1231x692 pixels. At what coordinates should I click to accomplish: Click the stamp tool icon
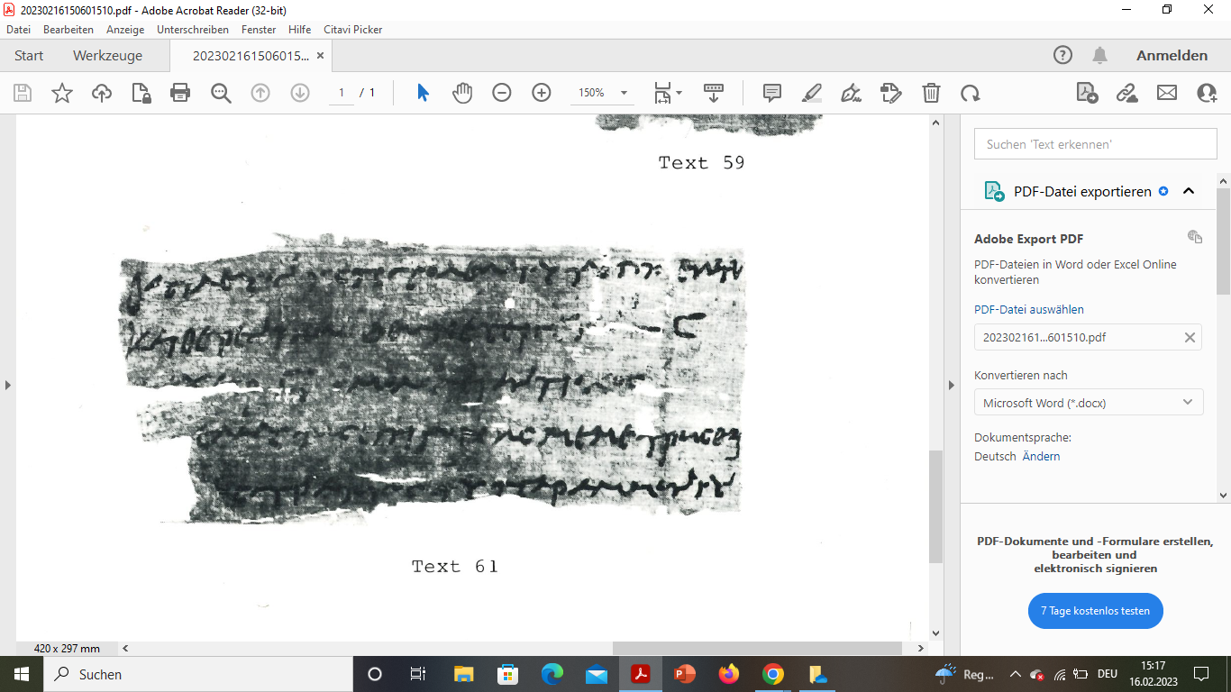[x=891, y=93]
